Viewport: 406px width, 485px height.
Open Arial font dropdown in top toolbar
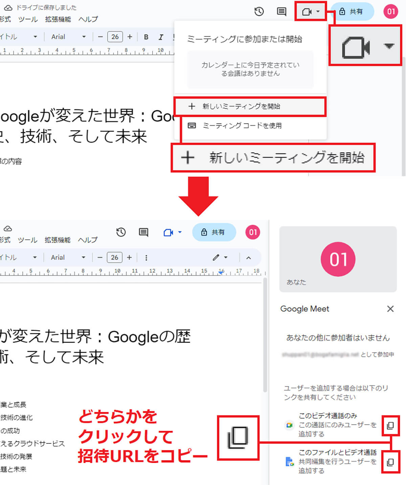tap(68, 37)
